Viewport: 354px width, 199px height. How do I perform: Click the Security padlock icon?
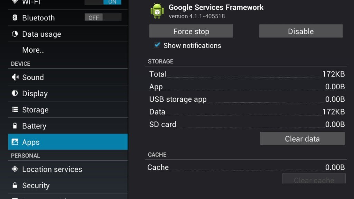(15, 185)
